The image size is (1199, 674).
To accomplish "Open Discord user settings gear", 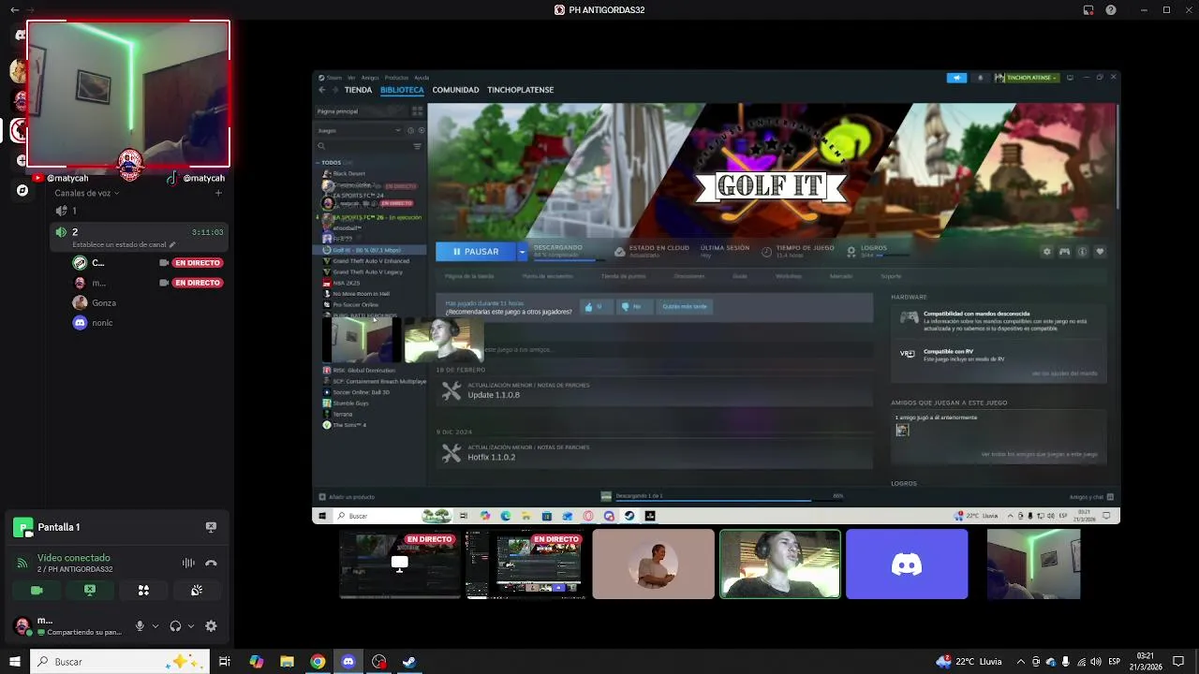I will pyautogui.click(x=211, y=625).
